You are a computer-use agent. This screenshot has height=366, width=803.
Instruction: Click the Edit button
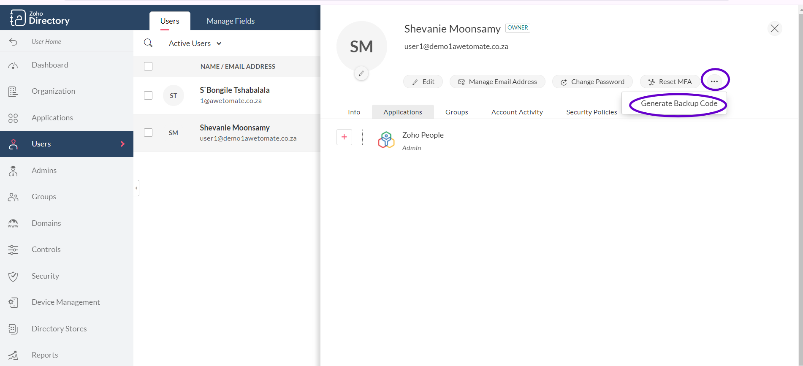tap(423, 81)
